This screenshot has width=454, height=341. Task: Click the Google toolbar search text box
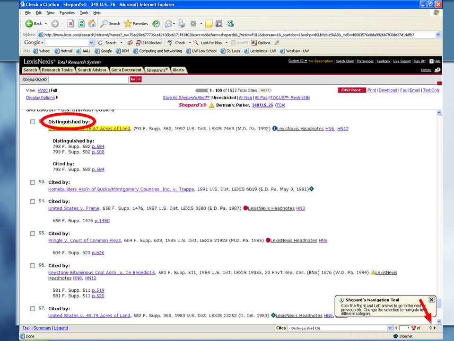[x=67, y=43]
